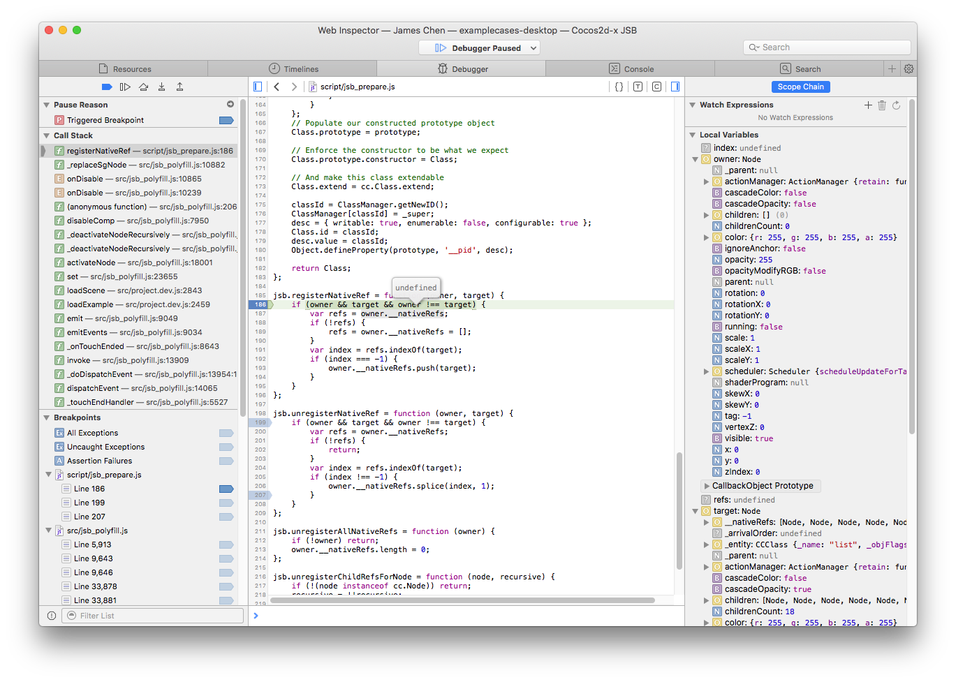
Task: Click the pretty print curly braces icon
Action: point(619,87)
